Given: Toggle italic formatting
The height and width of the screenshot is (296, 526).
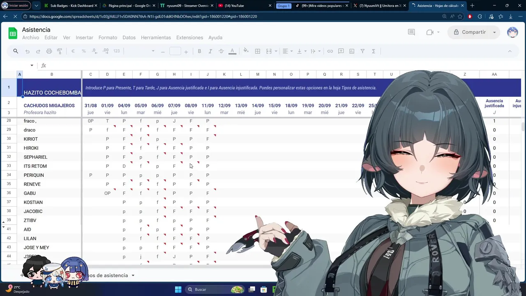Looking at the screenshot, I should [x=210, y=51].
